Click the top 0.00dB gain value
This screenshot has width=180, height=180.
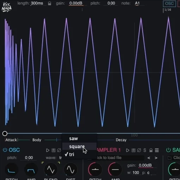76,3
